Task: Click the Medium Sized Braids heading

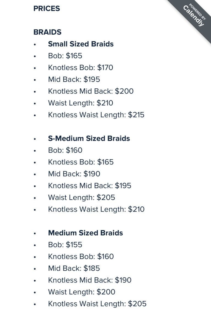Action: click(x=85, y=233)
